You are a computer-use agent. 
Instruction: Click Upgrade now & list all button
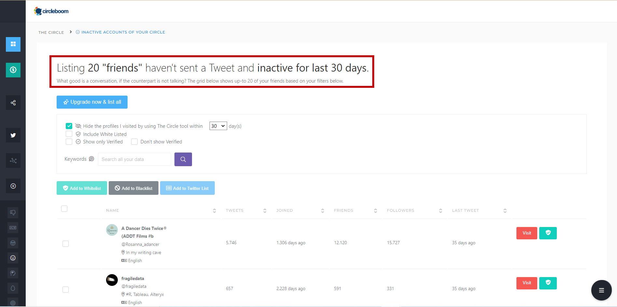click(92, 102)
